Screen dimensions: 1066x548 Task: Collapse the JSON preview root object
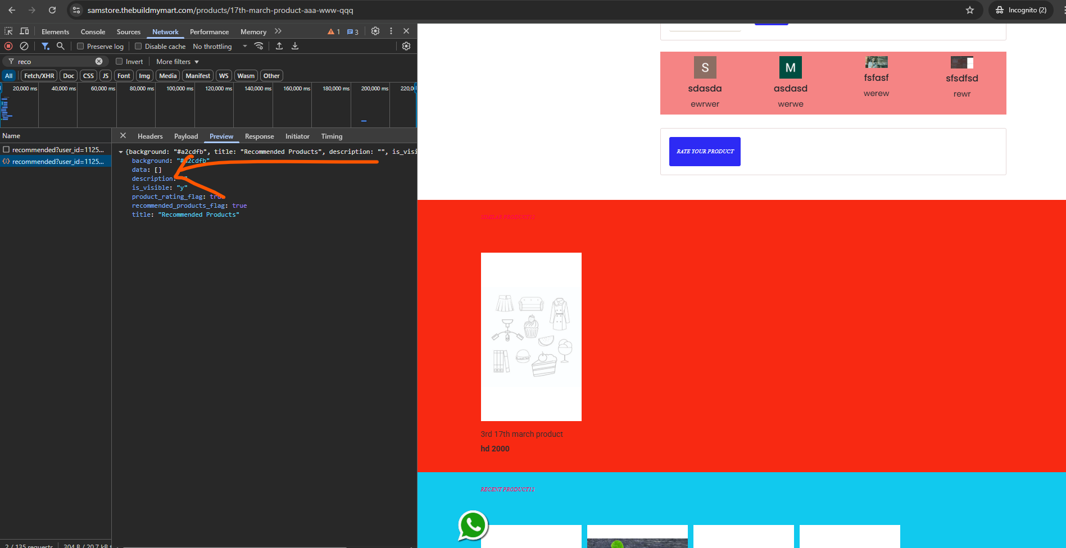[121, 152]
